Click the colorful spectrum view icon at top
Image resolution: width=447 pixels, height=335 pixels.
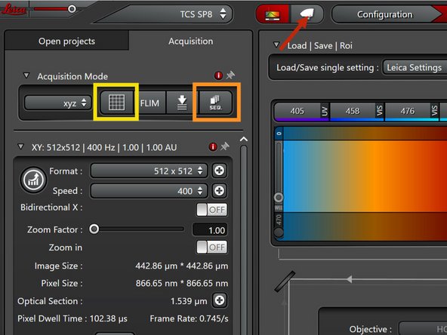coord(273,14)
